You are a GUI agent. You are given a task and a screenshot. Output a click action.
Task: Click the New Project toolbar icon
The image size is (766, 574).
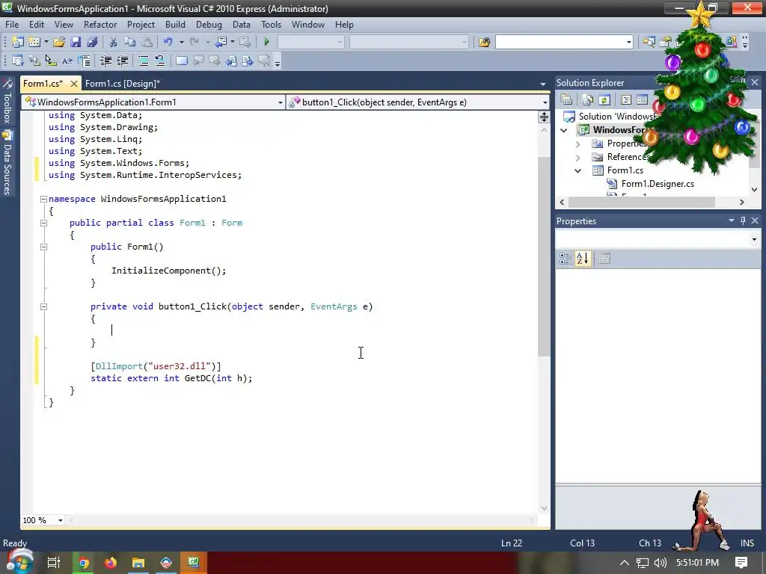point(18,42)
